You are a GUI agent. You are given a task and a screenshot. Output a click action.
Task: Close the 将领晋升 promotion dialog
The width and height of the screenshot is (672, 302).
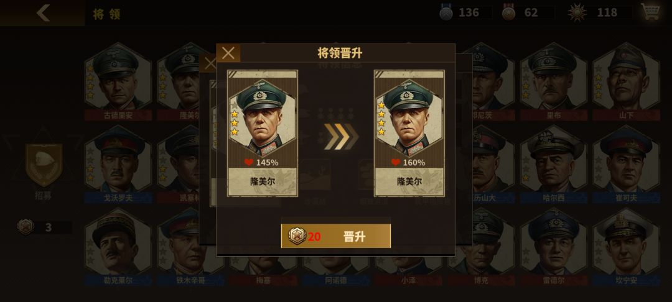pyautogui.click(x=228, y=53)
